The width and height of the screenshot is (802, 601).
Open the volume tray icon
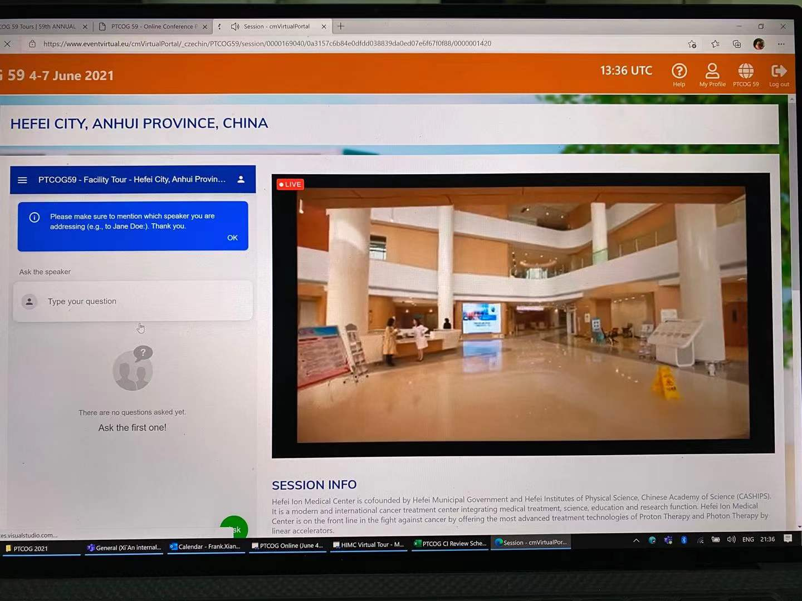click(x=731, y=539)
